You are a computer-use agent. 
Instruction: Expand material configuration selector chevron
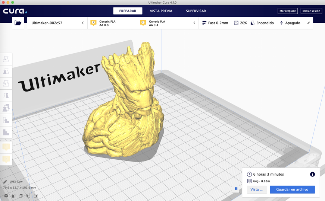tap(194, 23)
